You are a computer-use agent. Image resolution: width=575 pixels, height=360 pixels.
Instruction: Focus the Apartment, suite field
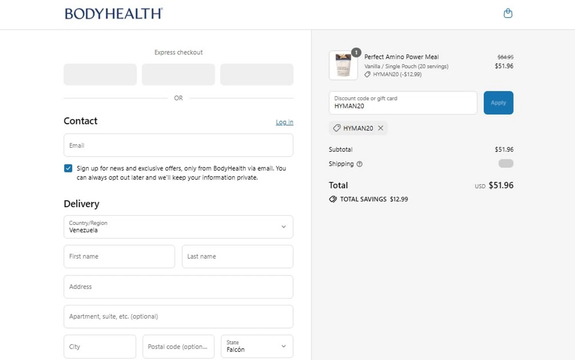click(x=178, y=317)
